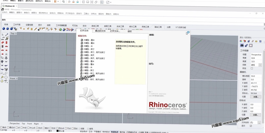Click the 打开文件... tab in splash dialog
Viewport: 265px width, 133px height.
115,31
